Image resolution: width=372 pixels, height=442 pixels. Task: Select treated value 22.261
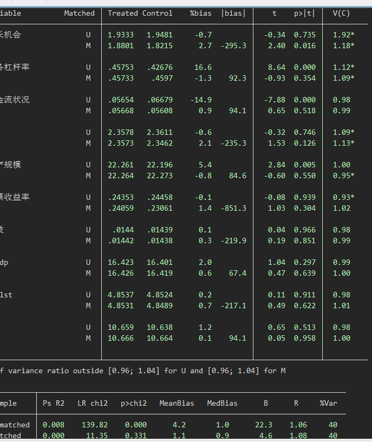pyautogui.click(x=121, y=165)
